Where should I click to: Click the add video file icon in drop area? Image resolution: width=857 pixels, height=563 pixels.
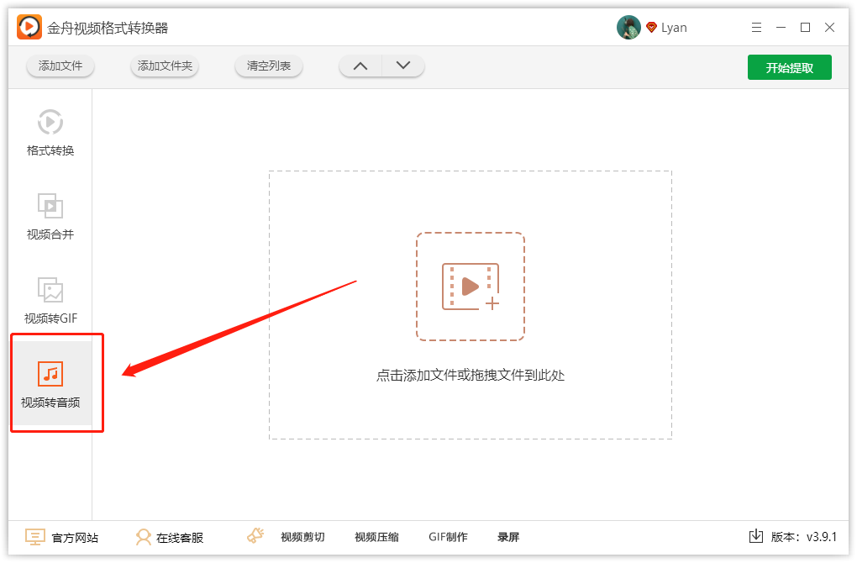pyautogui.click(x=471, y=287)
